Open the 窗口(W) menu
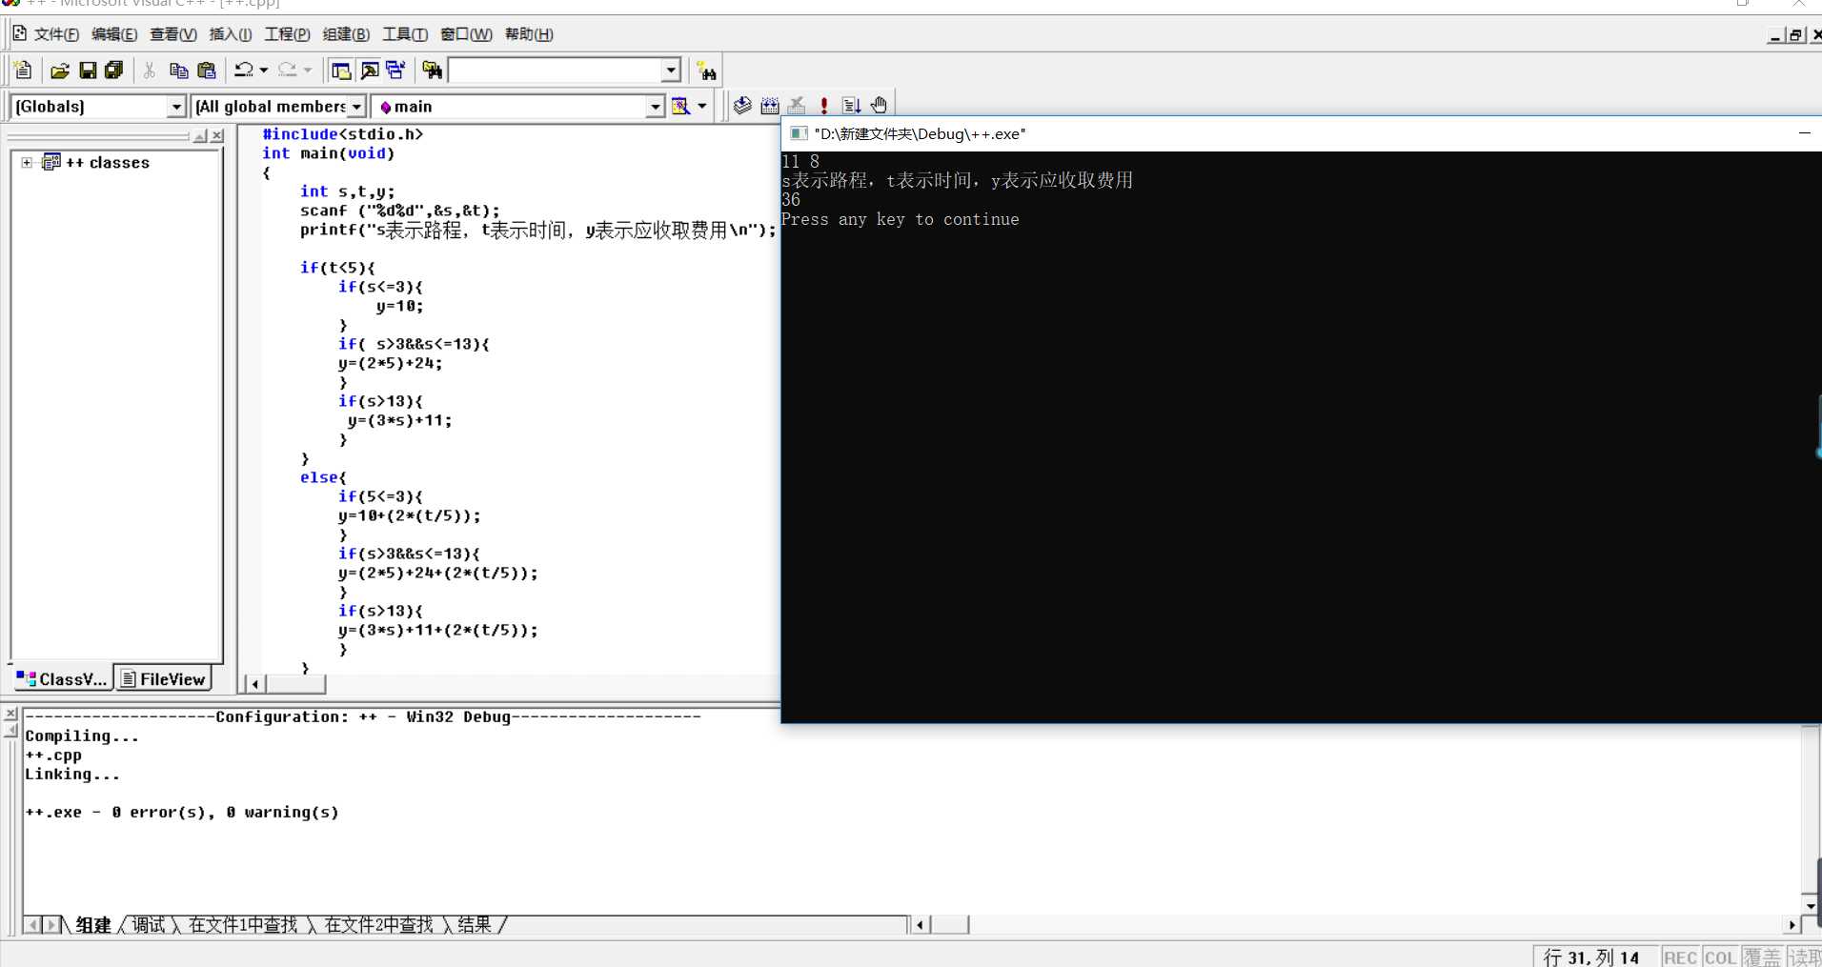1822x967 pixels. coord(466,34)
